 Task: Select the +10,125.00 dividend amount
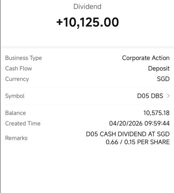pos(88,22)
